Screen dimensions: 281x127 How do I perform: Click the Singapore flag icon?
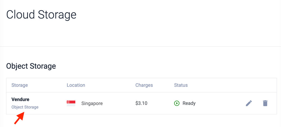pos(71,103)
